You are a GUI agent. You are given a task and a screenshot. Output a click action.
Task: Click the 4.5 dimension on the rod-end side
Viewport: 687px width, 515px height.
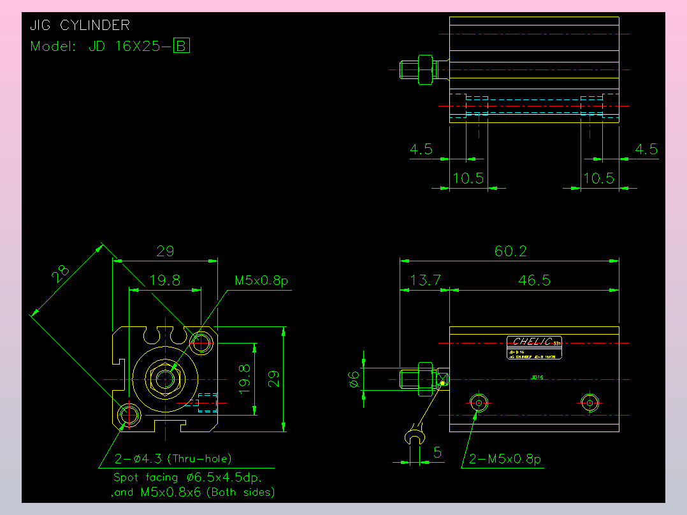[421, 149]
